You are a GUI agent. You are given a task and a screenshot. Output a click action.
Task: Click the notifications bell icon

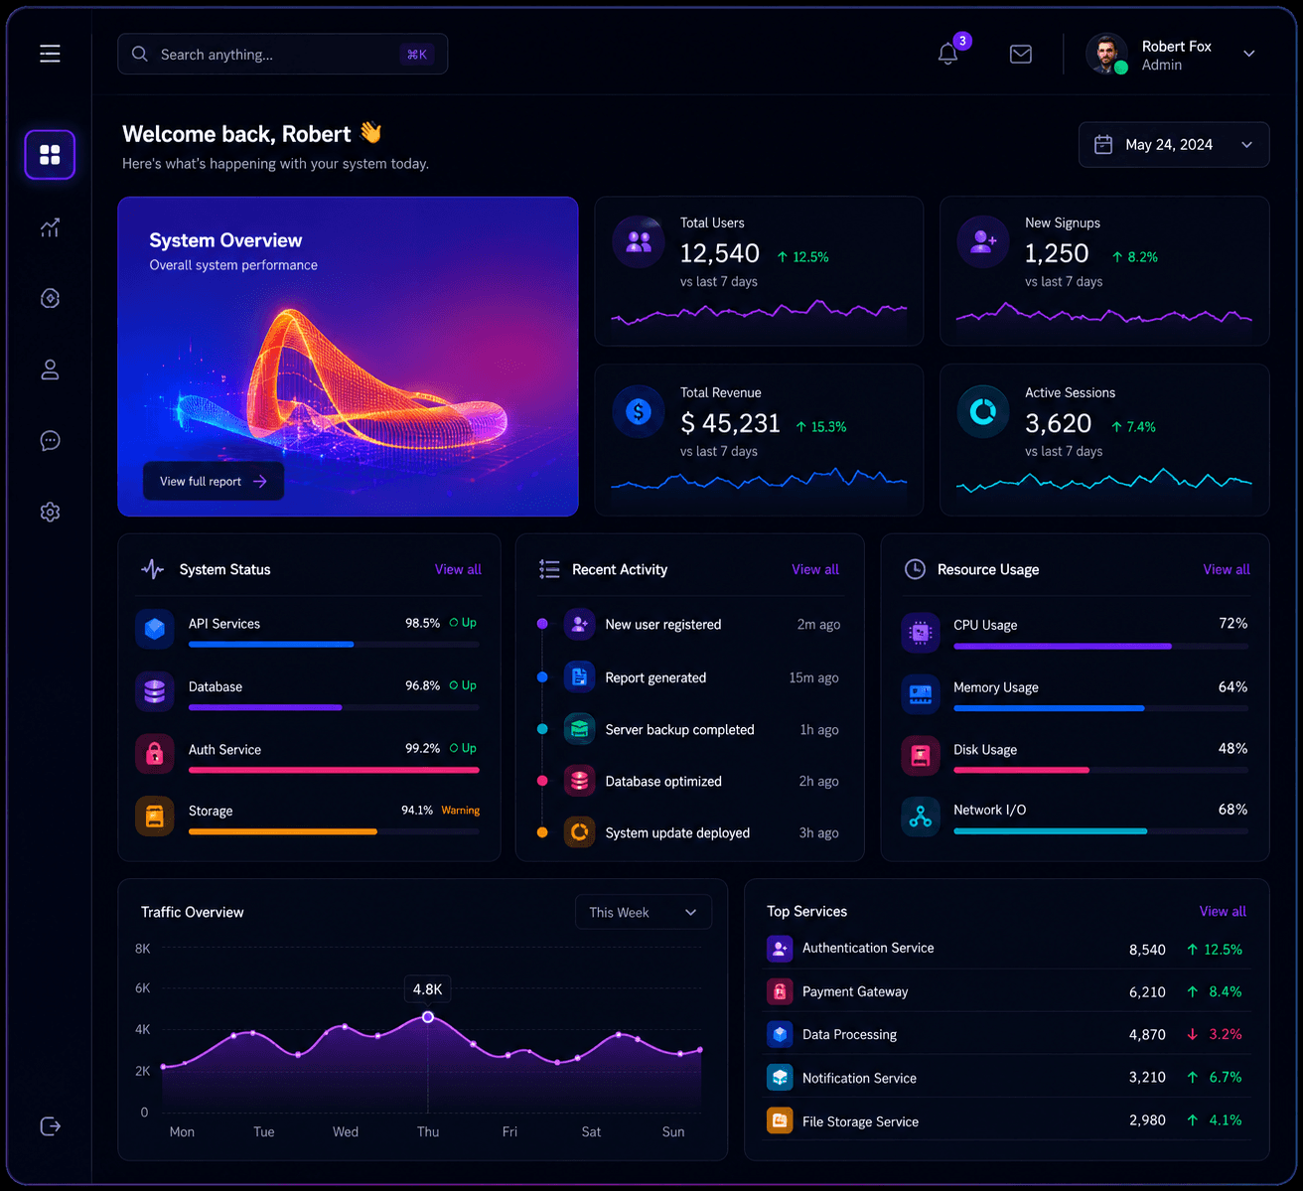click(948, 54)
